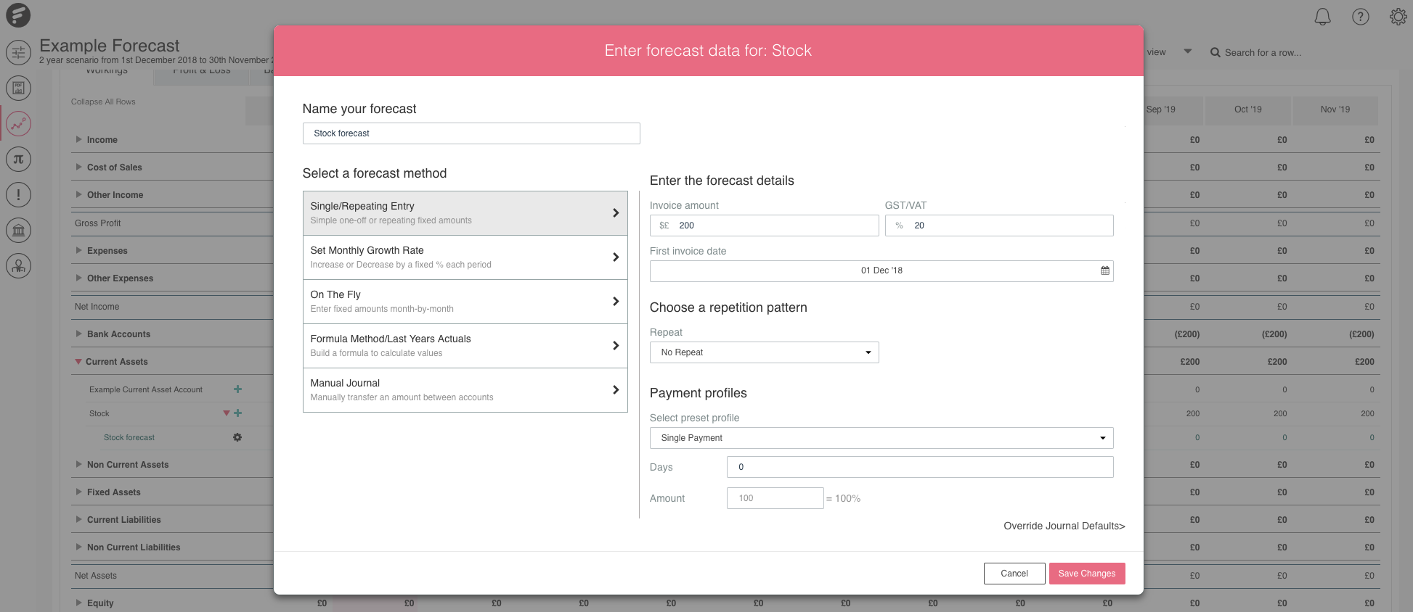Screen dimensions: 1413x612
Task: Open gear settings for Stock forecast row
Action: (x=237, y=437)
